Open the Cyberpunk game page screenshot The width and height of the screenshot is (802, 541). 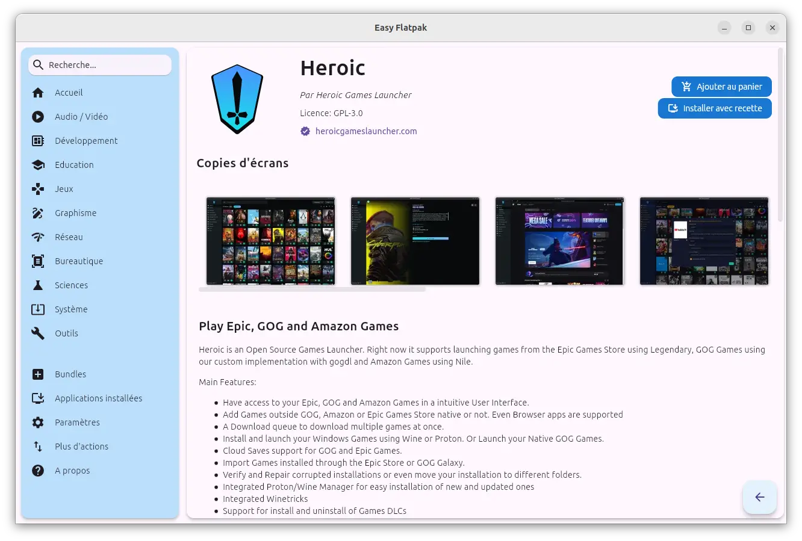(415, 241)
